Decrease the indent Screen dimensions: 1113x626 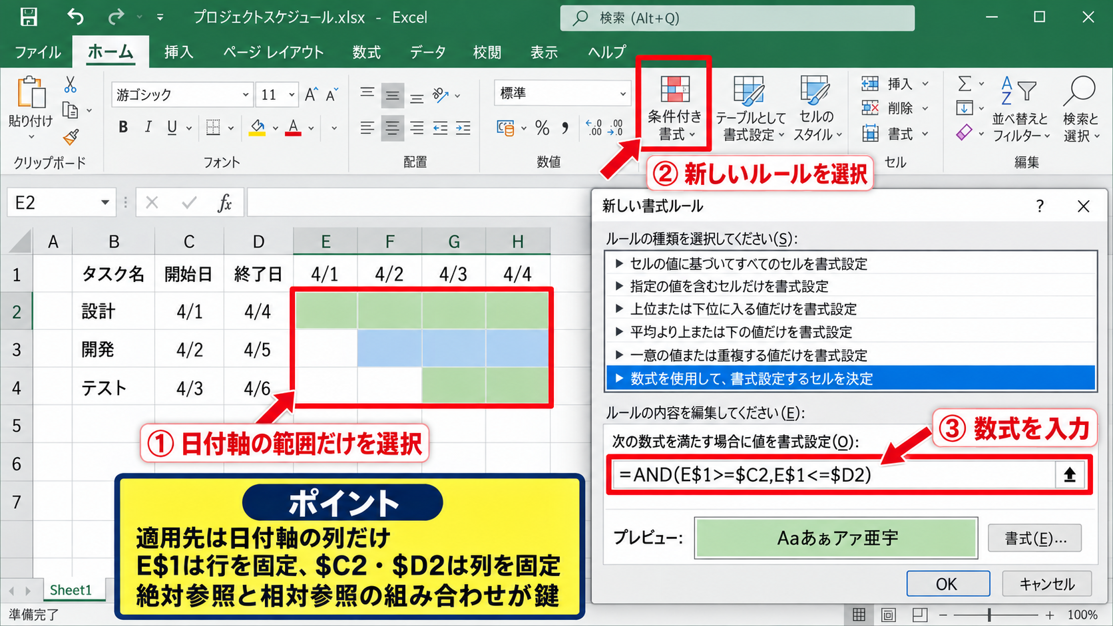(x=440, y=128)
